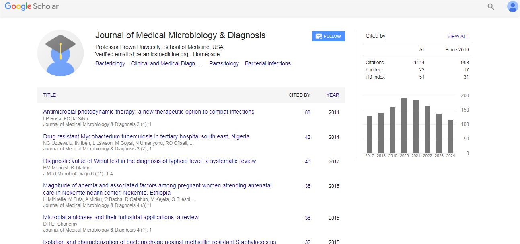Viewport: 520px width, 244px height.
Task: Open Microbial amidases review article
Action: click(x=121, y=217)
